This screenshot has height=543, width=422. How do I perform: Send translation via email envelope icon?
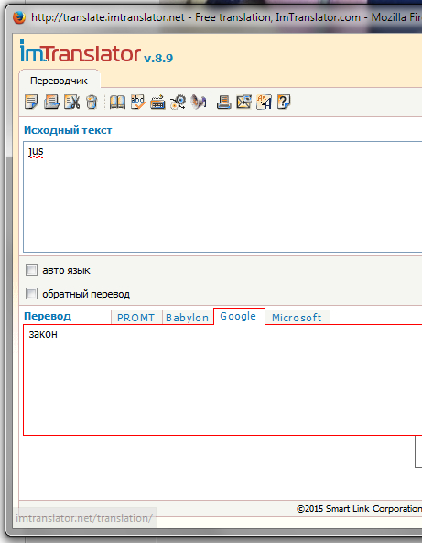244,103
